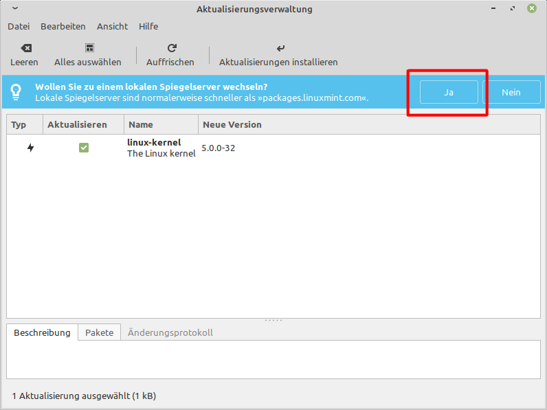The image size is (547, 410).
Task: Sort by Neue Version column header
Action: 232,125
